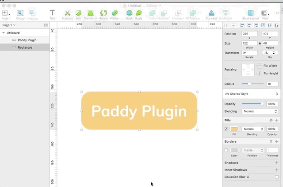283x187 pixels.
Task: Select the Paddy Plugin text layer
Action: tap(25, 40)
